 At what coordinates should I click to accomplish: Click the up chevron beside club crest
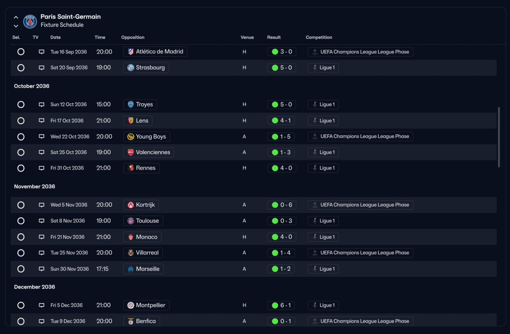pos(16,18)
